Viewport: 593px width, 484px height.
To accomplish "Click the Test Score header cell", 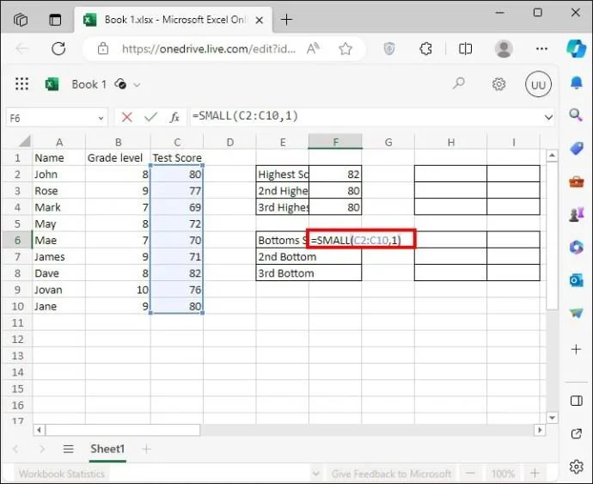I will (177, 157).
